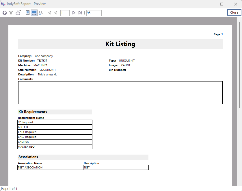This screenshot has height=191, width=242.
Task: Click inside the Comments box
Action: coord(120,92)
